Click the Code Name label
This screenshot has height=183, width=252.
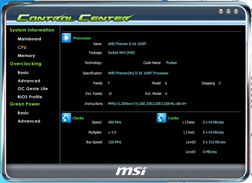pos(152,63)
